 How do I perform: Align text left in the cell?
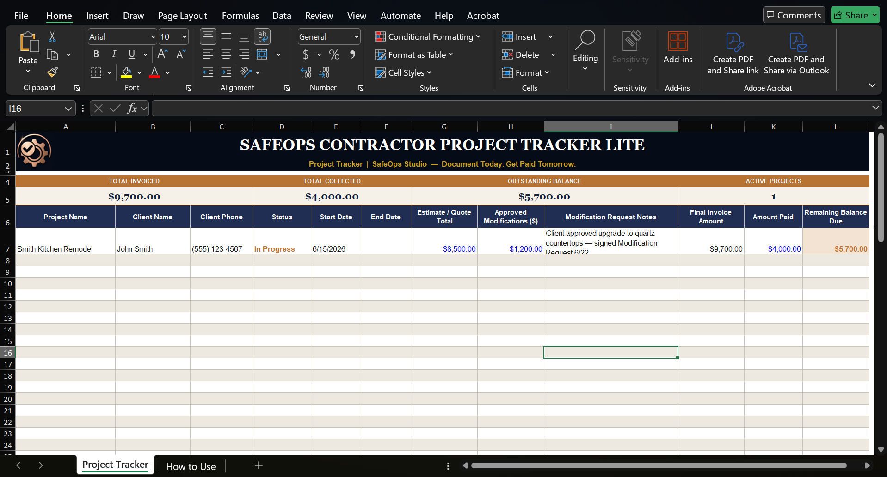(208, 54)
